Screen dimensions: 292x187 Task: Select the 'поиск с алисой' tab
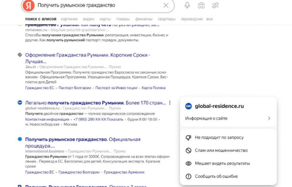41,19
